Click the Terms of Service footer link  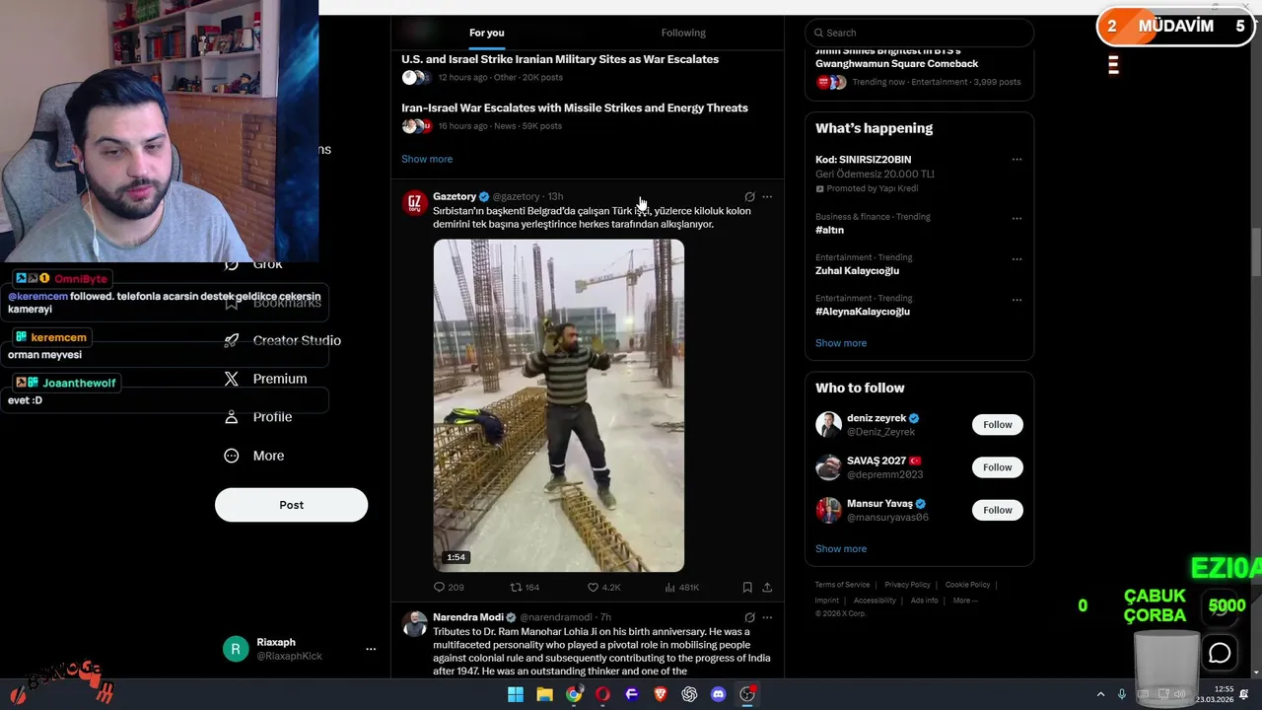pyautogui.click(x=842, y=585)
